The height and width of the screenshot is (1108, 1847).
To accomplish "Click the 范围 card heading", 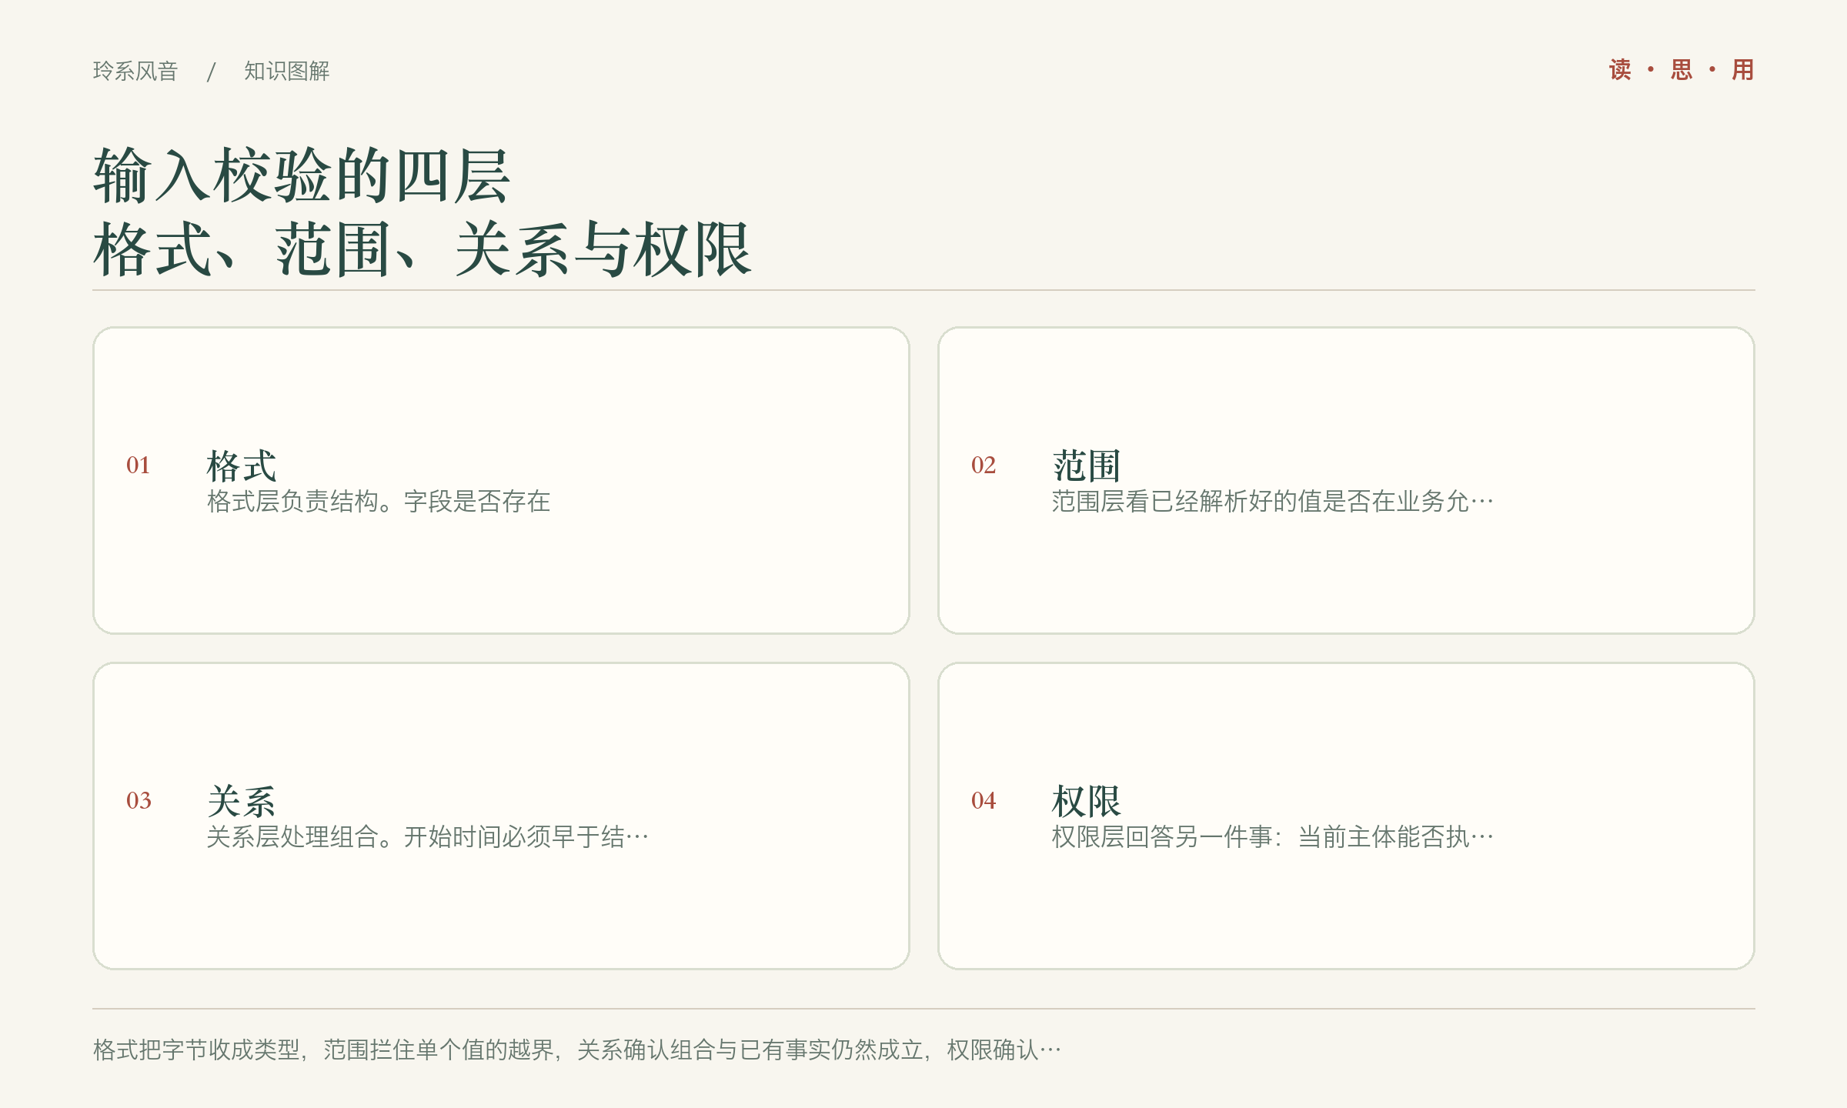I will pos(1087,466).
